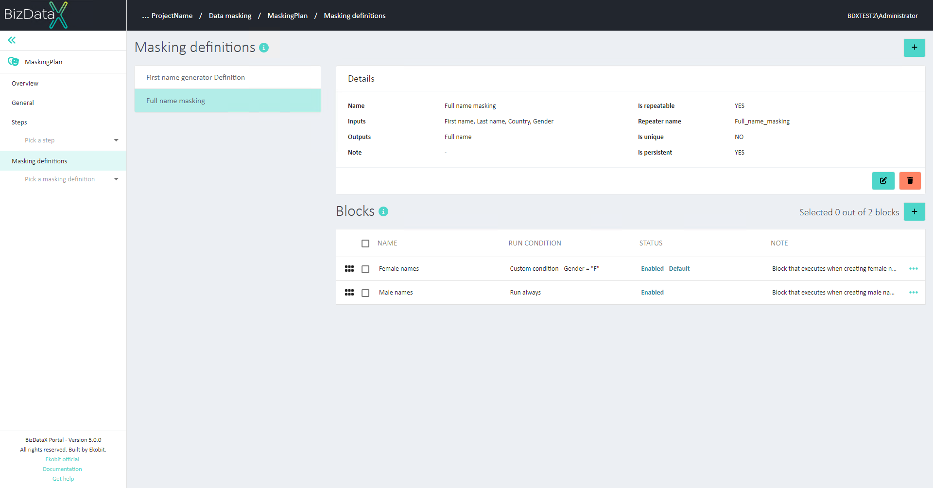Click RUN CONDITION column header
This screenshot has width=933, height=488.
535,244
